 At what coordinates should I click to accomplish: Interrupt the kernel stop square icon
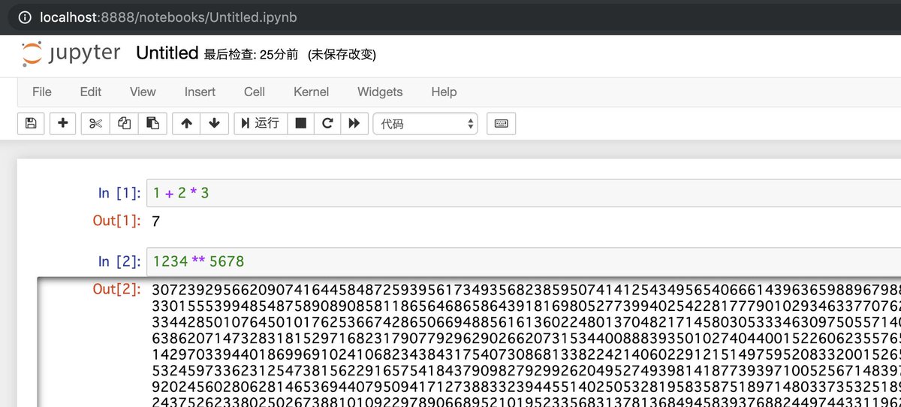300,123
